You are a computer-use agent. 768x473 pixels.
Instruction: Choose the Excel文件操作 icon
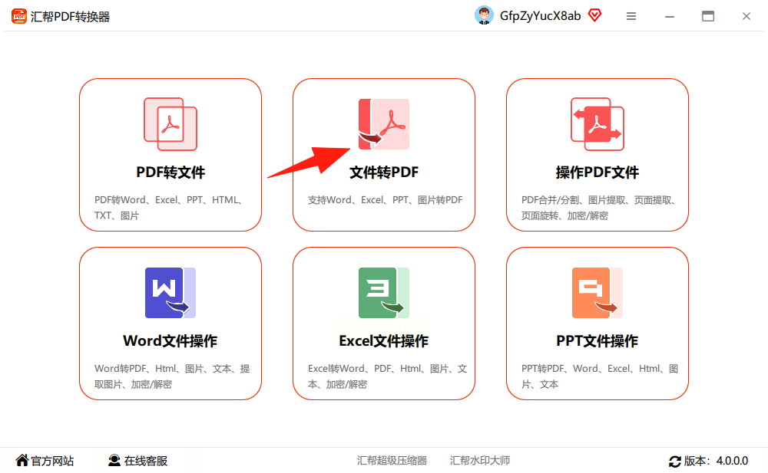click(384, 293)
